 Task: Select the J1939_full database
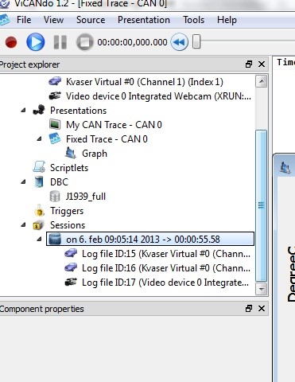click(86, 197)
